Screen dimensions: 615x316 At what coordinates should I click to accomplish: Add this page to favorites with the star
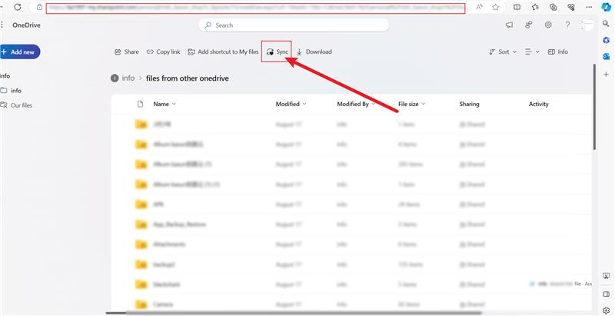pos(496,7)
